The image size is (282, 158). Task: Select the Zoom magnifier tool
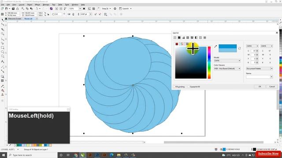(x=2, y=34)
